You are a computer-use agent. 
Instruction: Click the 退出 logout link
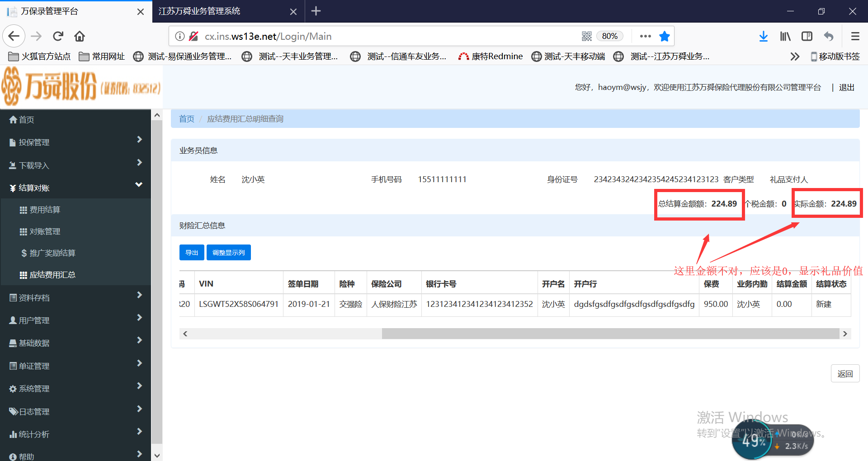tap(846, 88)
